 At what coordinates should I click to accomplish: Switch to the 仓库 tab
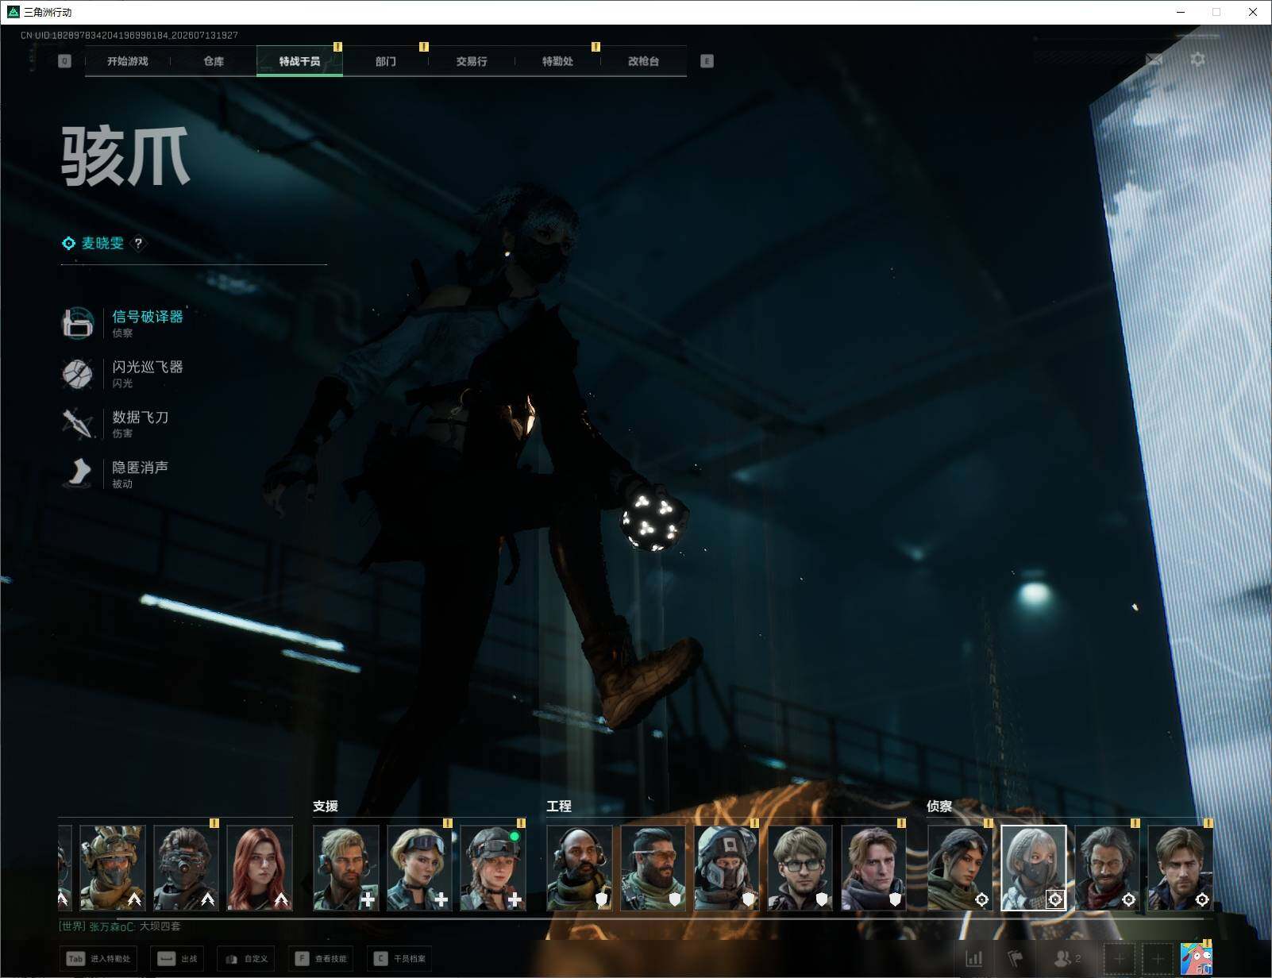[214, 61]
